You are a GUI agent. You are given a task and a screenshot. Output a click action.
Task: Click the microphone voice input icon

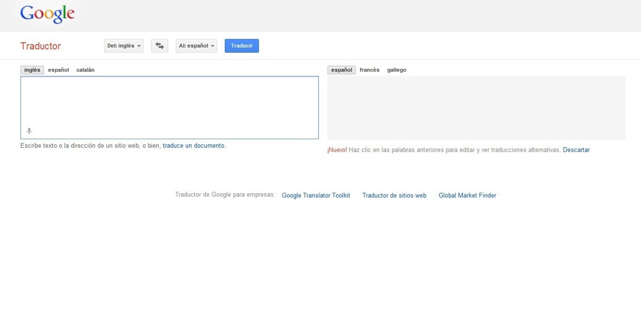coord(29,131)
